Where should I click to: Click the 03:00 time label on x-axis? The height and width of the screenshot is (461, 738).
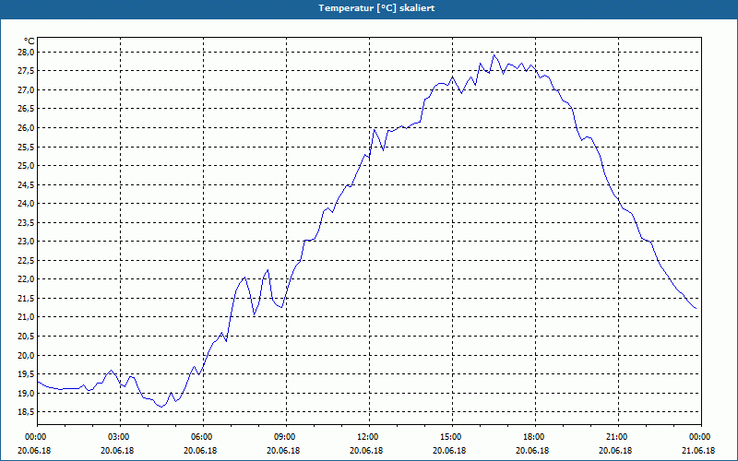point(120,437)
